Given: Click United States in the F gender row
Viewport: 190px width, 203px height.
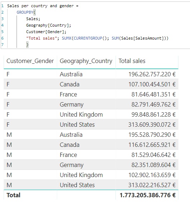Looking at the screenshot, I should click(x=77, y=125).
